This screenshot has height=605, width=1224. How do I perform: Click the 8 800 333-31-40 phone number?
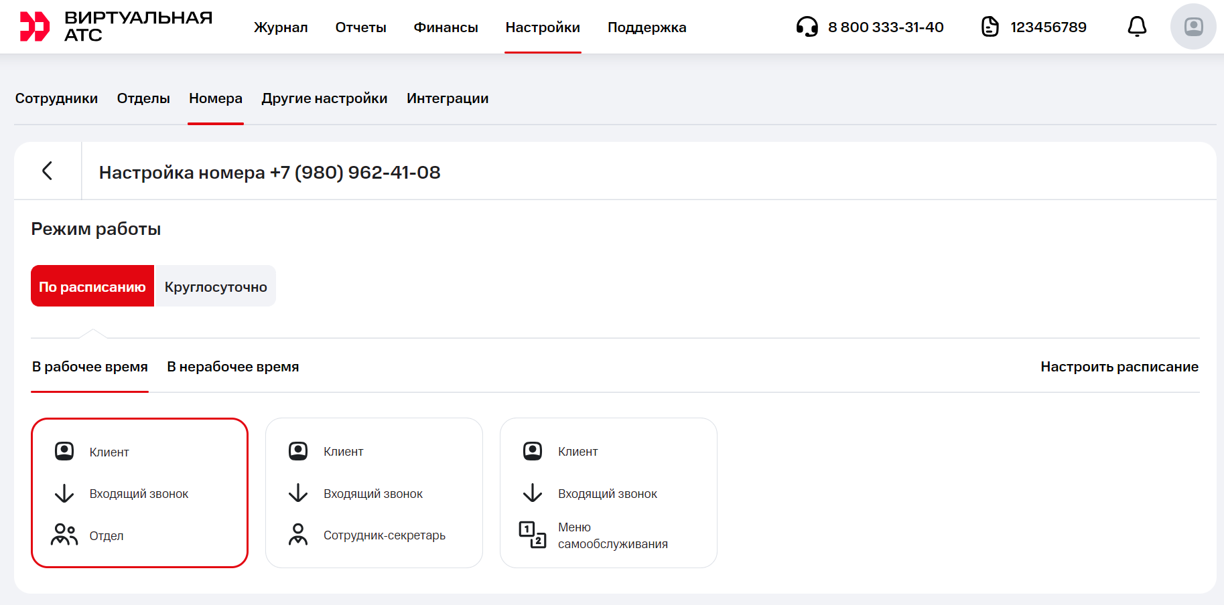coord(885,27)
